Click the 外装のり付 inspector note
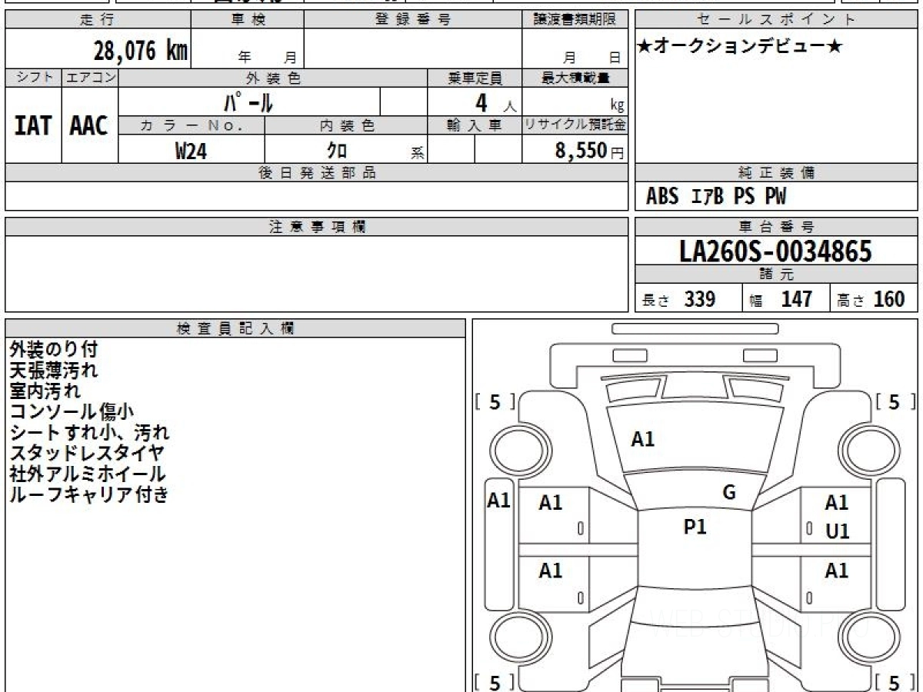 [54, 350]
